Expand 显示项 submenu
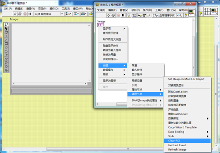Image resolution: width=220 pixels, height=153 pixels. pyautogui.click(x=113, y=28)
